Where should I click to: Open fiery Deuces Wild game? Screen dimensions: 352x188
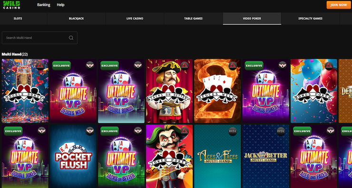point(217,91)
